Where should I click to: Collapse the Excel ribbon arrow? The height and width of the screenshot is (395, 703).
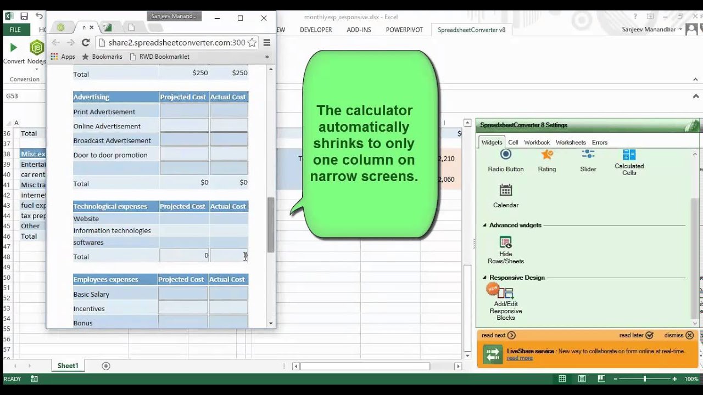point(695,80)
